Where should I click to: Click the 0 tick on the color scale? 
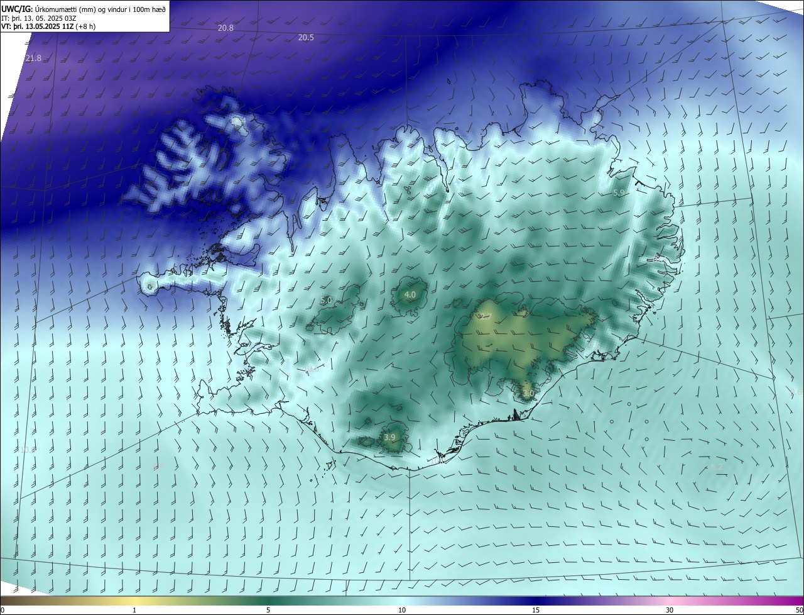[3, 610]
